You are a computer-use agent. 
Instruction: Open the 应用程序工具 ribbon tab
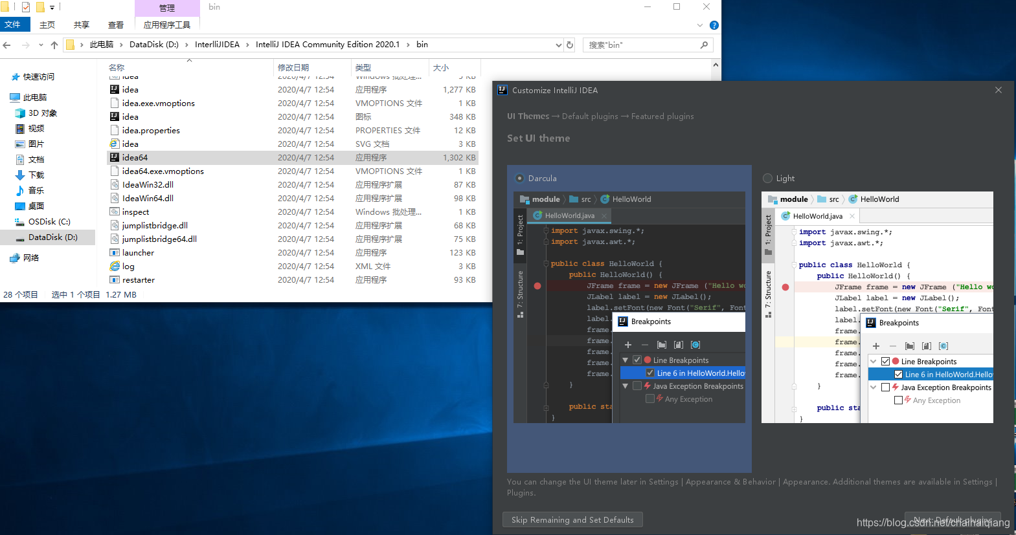167,25
